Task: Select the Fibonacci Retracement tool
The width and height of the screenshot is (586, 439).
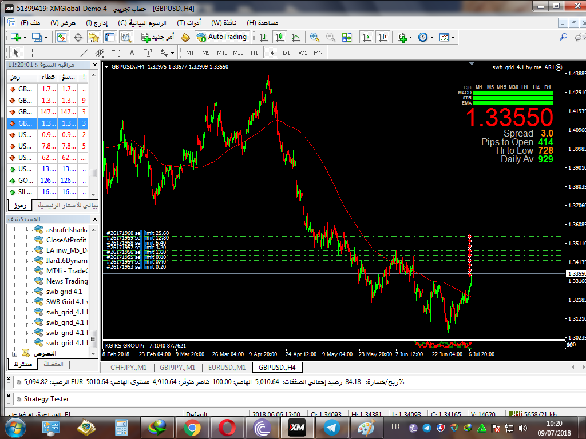Action: point(116,53)
